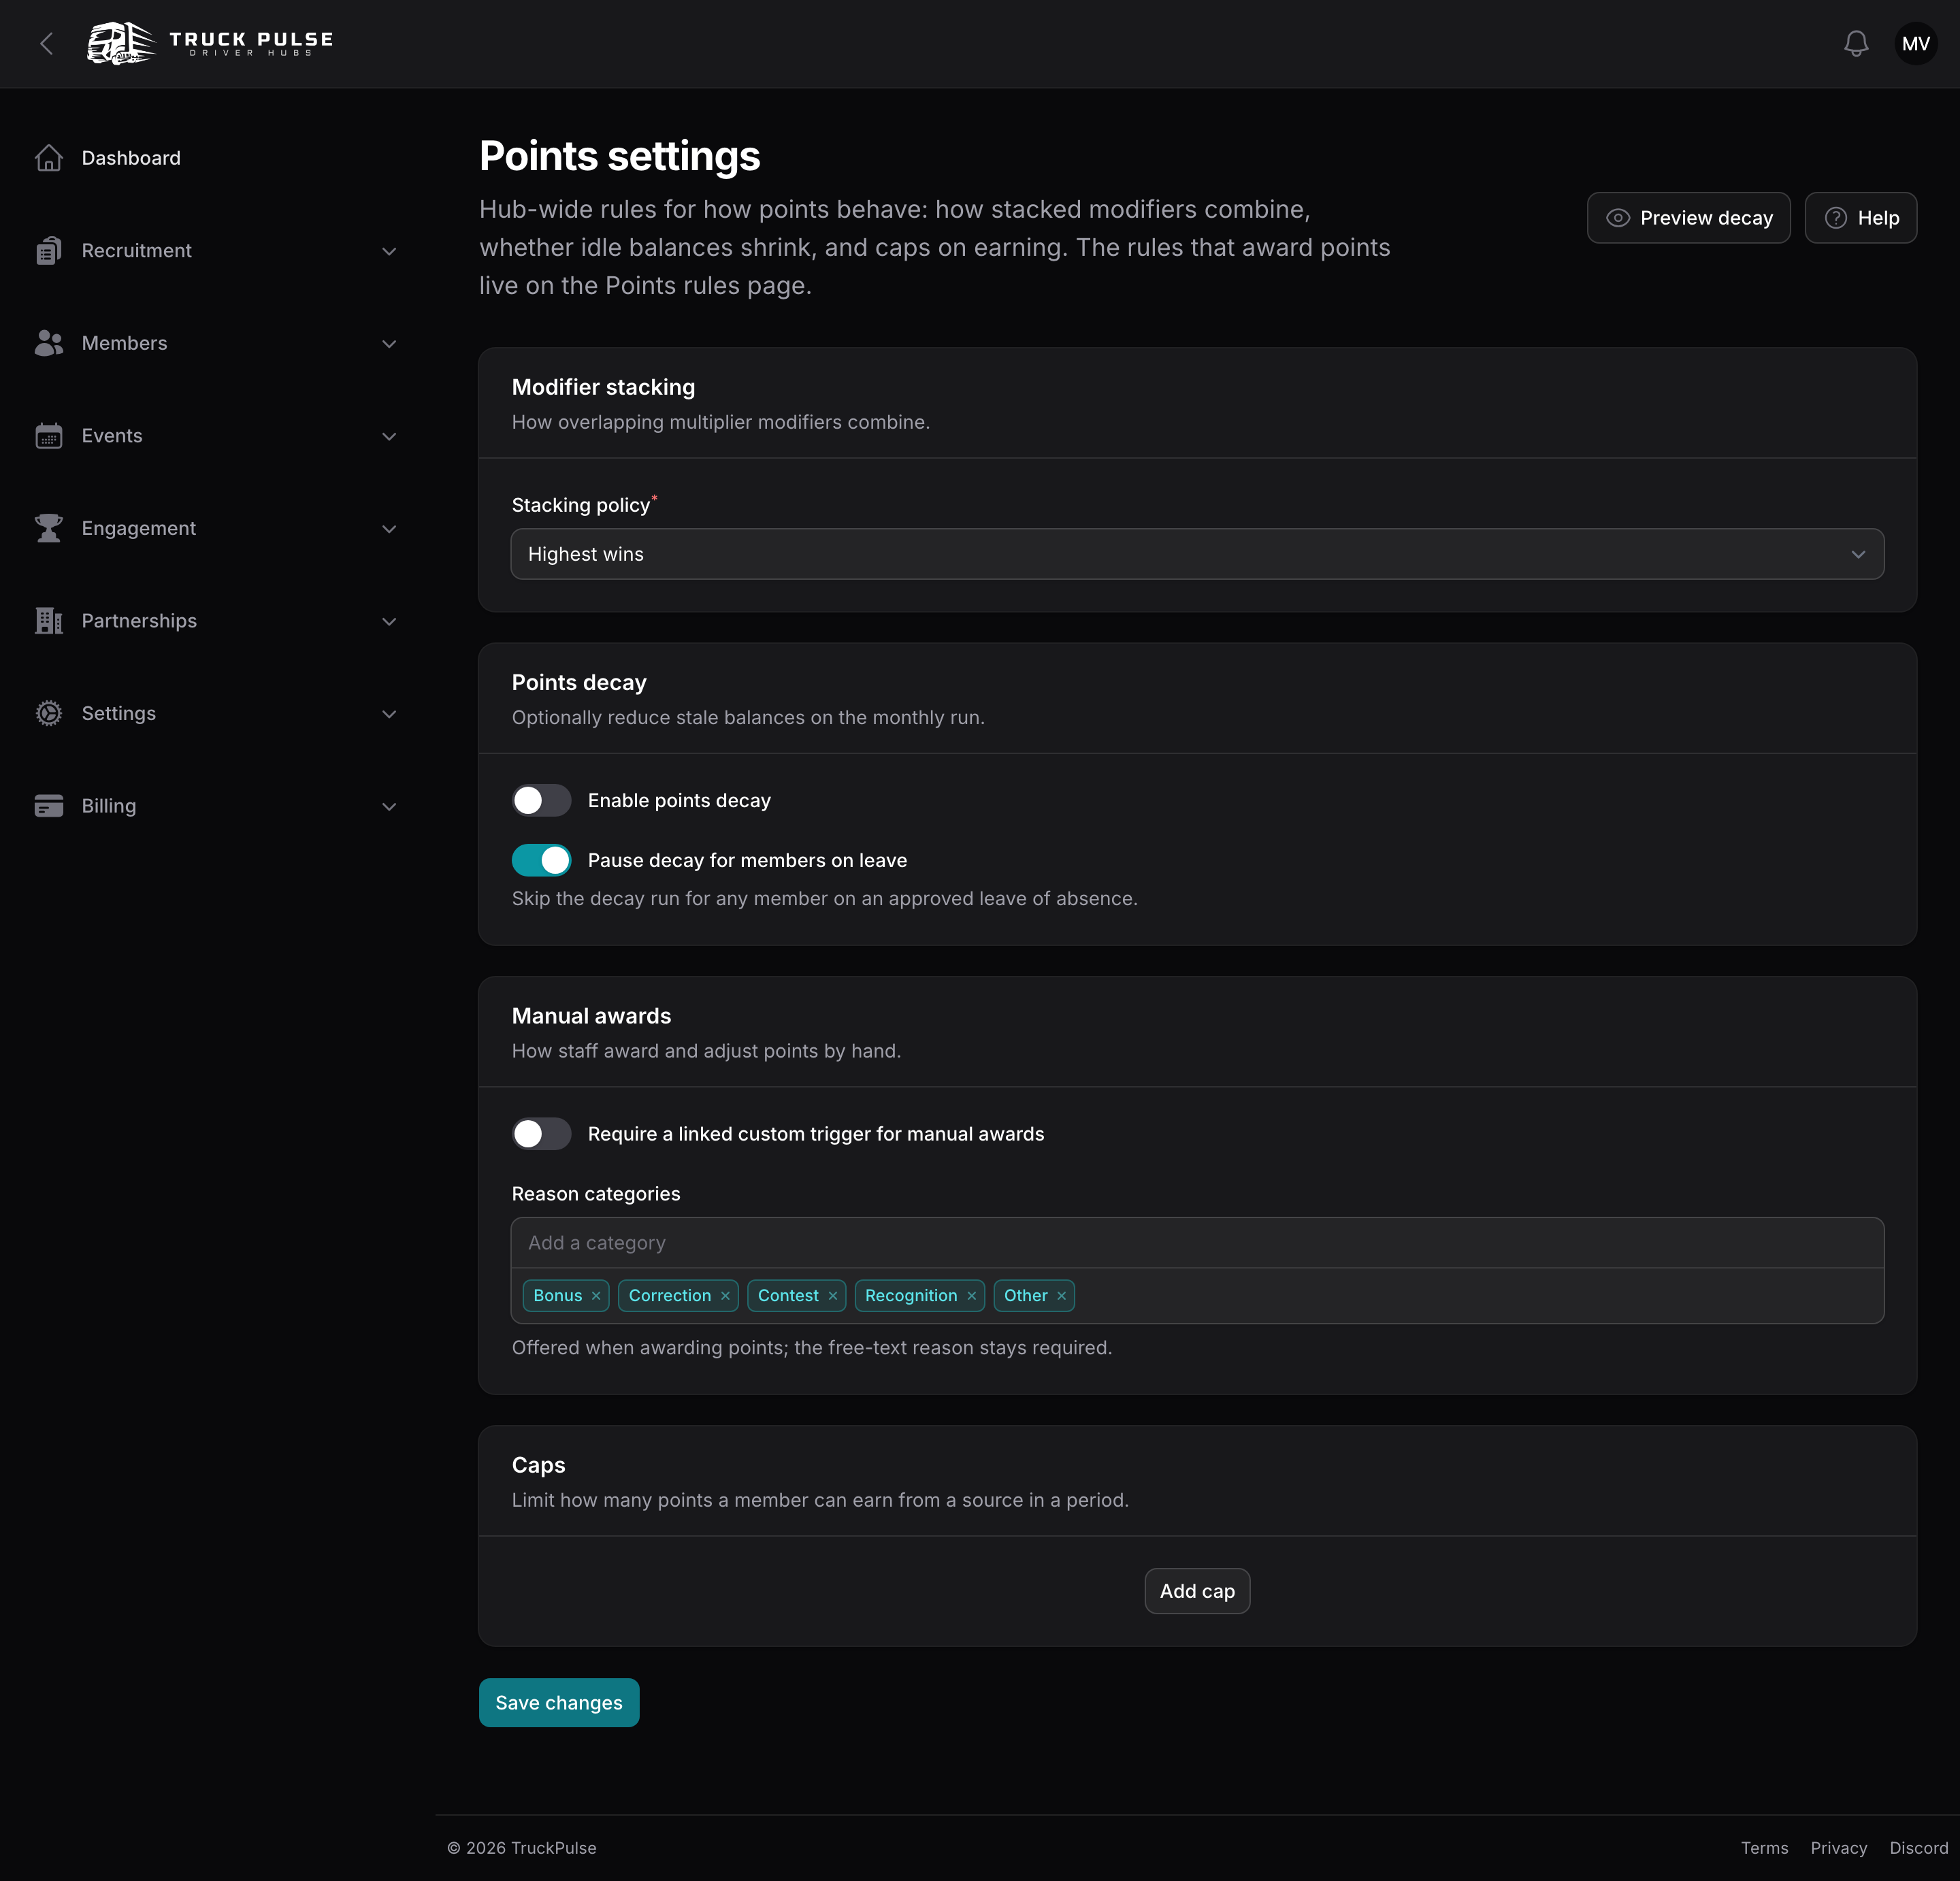Open the Truck Pulse logo home link

click(x=210, y=43)
